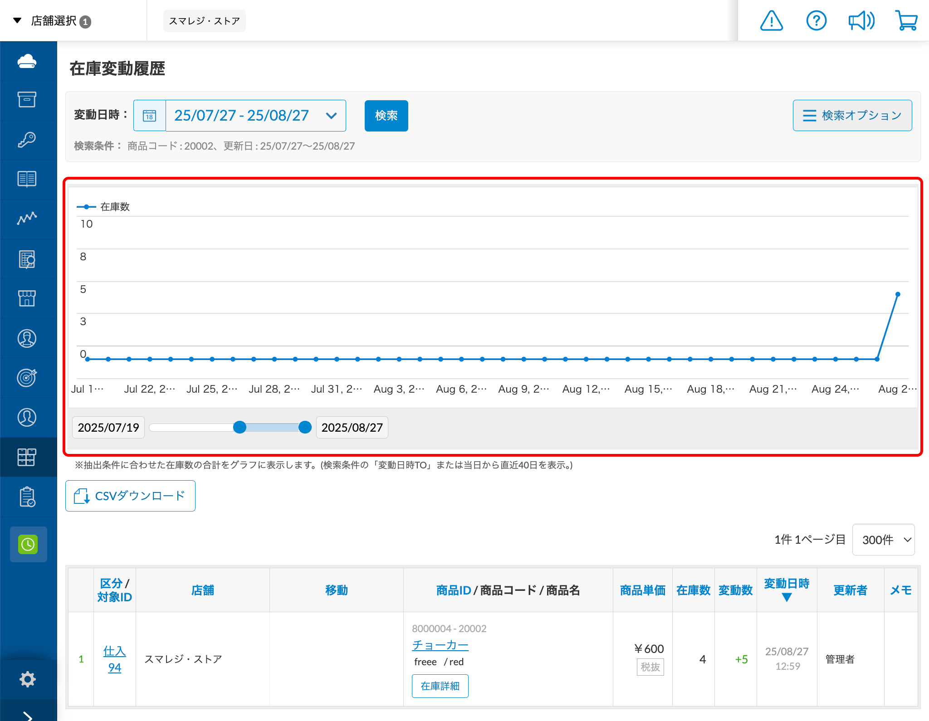Viewport: 929px width, 721px height.
Task: Sort by 在庫数 column header
Action: [693, 590]
